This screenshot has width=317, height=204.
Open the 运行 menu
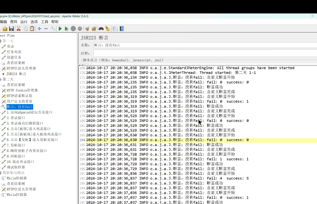pyautogui.click(x=24, y=22)
